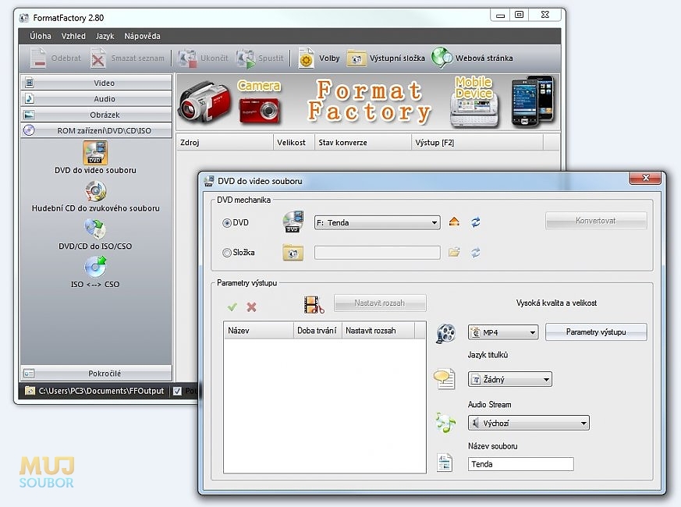Screen dimensions: 681x507
Task: Click refresh icon beside folder path
Action: pyautogui.click(x=476, y=253)
